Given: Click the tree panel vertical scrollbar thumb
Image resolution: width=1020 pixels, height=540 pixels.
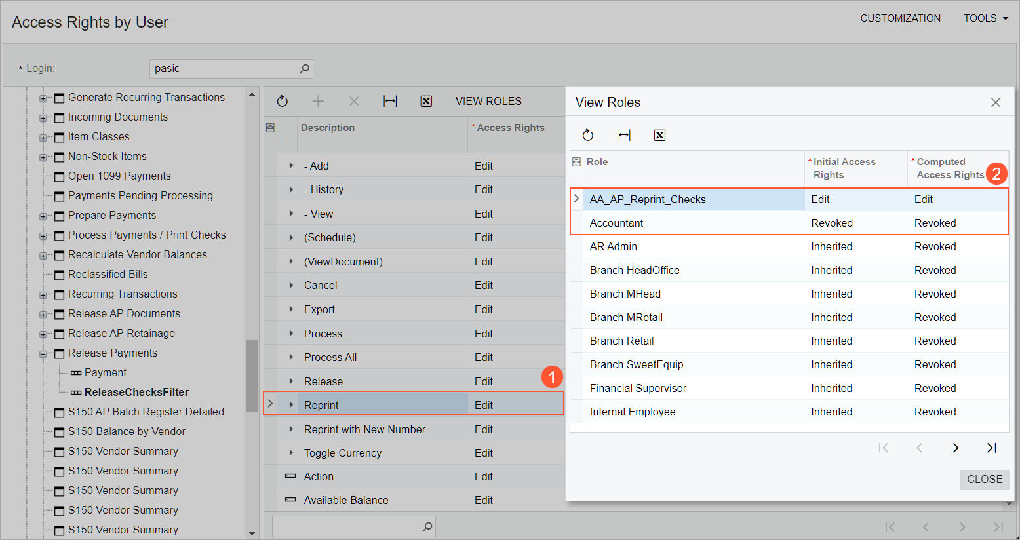Looking at the screenshot, I should [x=252, y=376].
